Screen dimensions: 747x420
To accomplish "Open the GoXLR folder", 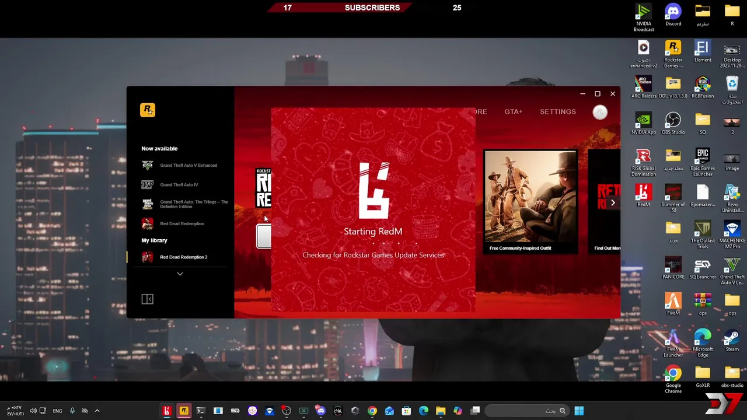I will click(x=703, y=376).
